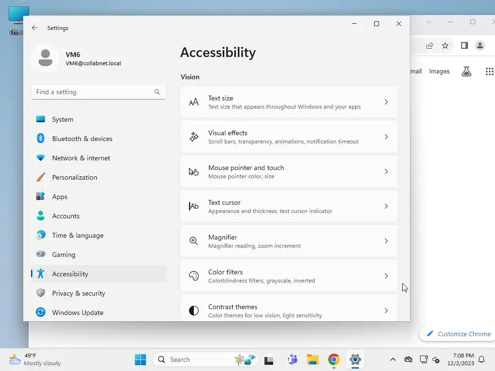Click the Contrast themes half-circle icon
495x371 pixels.
pyautogui.click(x=194, y=311)
